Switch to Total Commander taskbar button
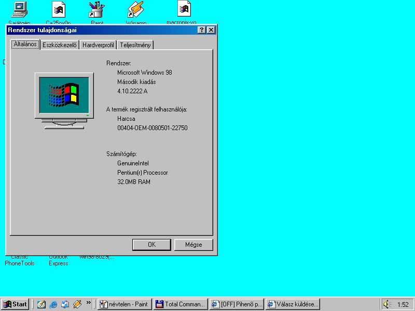The width and height of the screenshot is (415, 311). tap(181, 304)
